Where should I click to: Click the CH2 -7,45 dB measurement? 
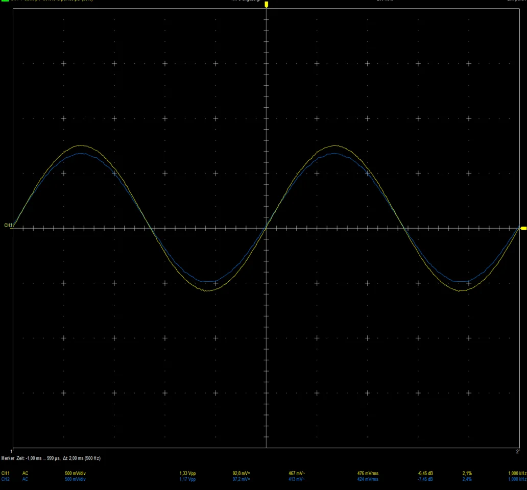pos(425,479)
